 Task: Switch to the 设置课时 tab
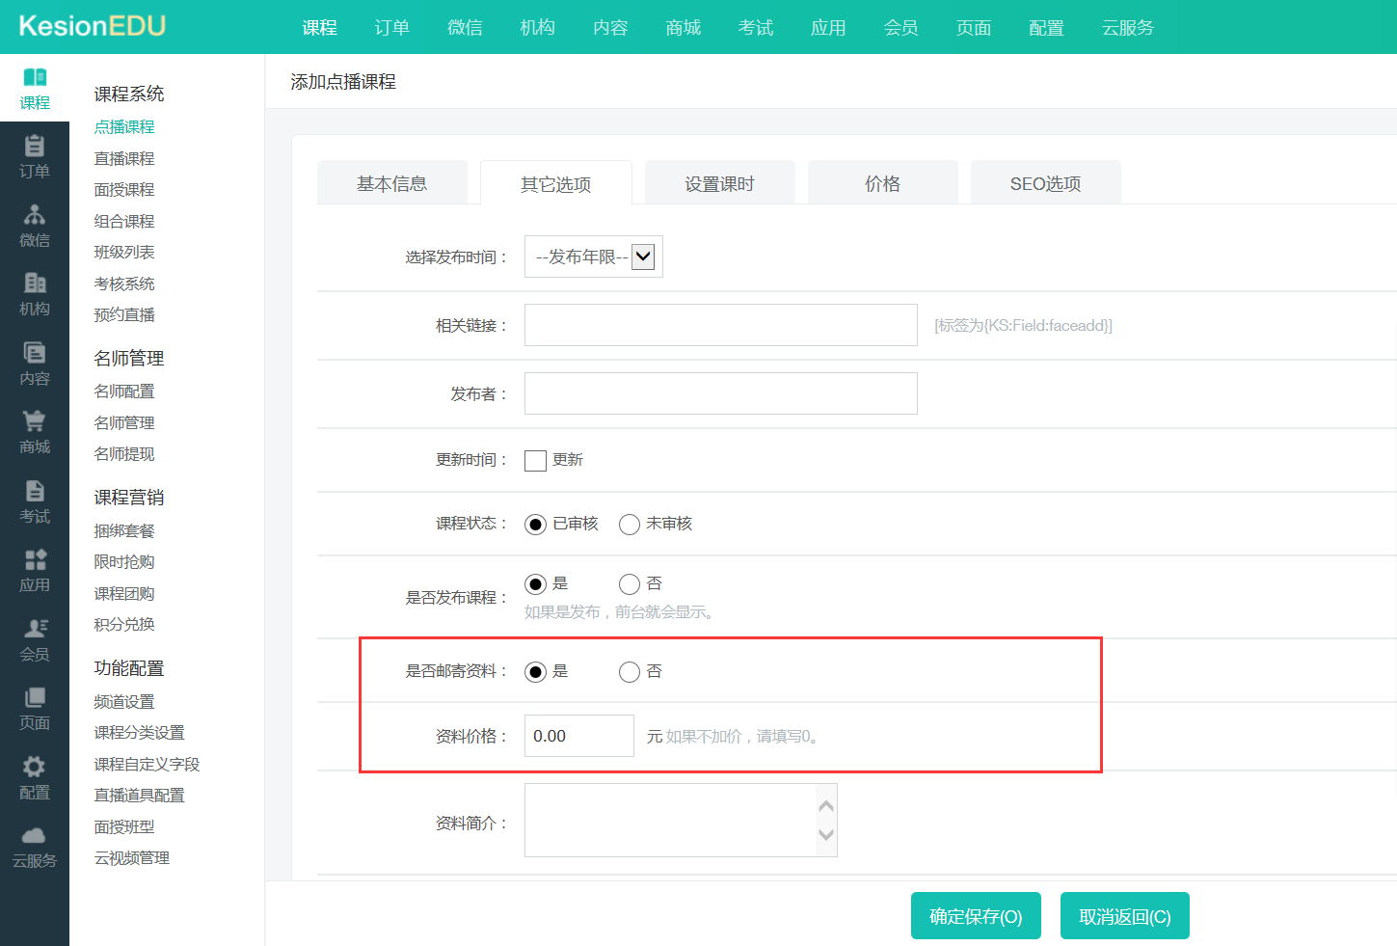pyautogui.click(x=719, y=183)
